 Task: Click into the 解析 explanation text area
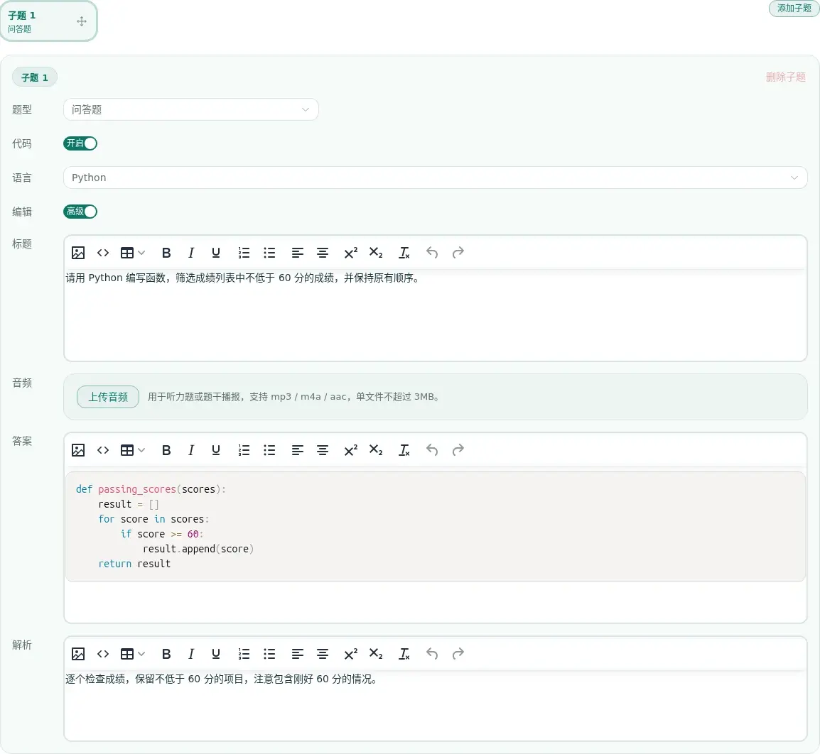435,706
